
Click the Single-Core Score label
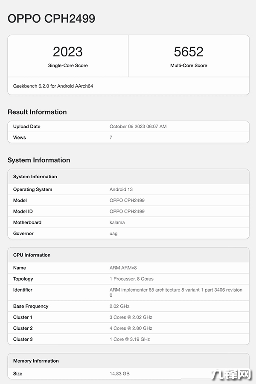[68, 65]
